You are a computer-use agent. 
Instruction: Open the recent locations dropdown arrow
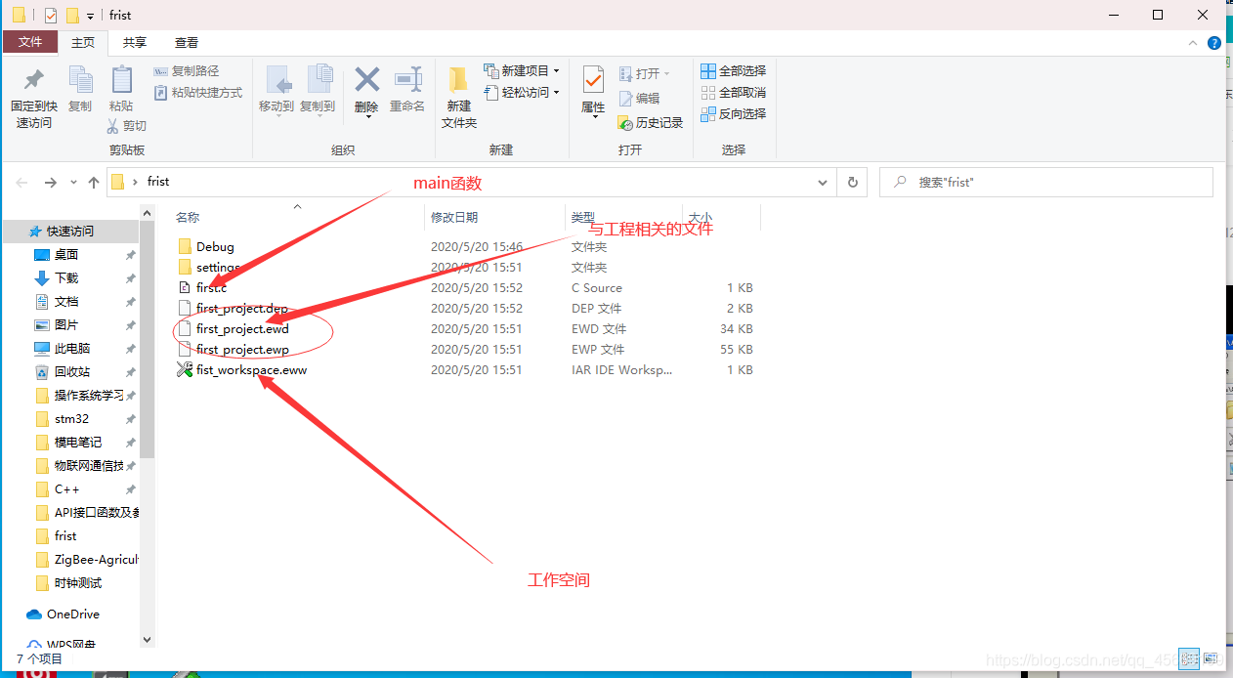click(x=73, y=183)
